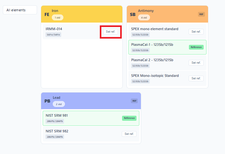Click the Iron 1 std count badge
The height and width of the screenshot is (154, 225).
[x=57, y=18]
